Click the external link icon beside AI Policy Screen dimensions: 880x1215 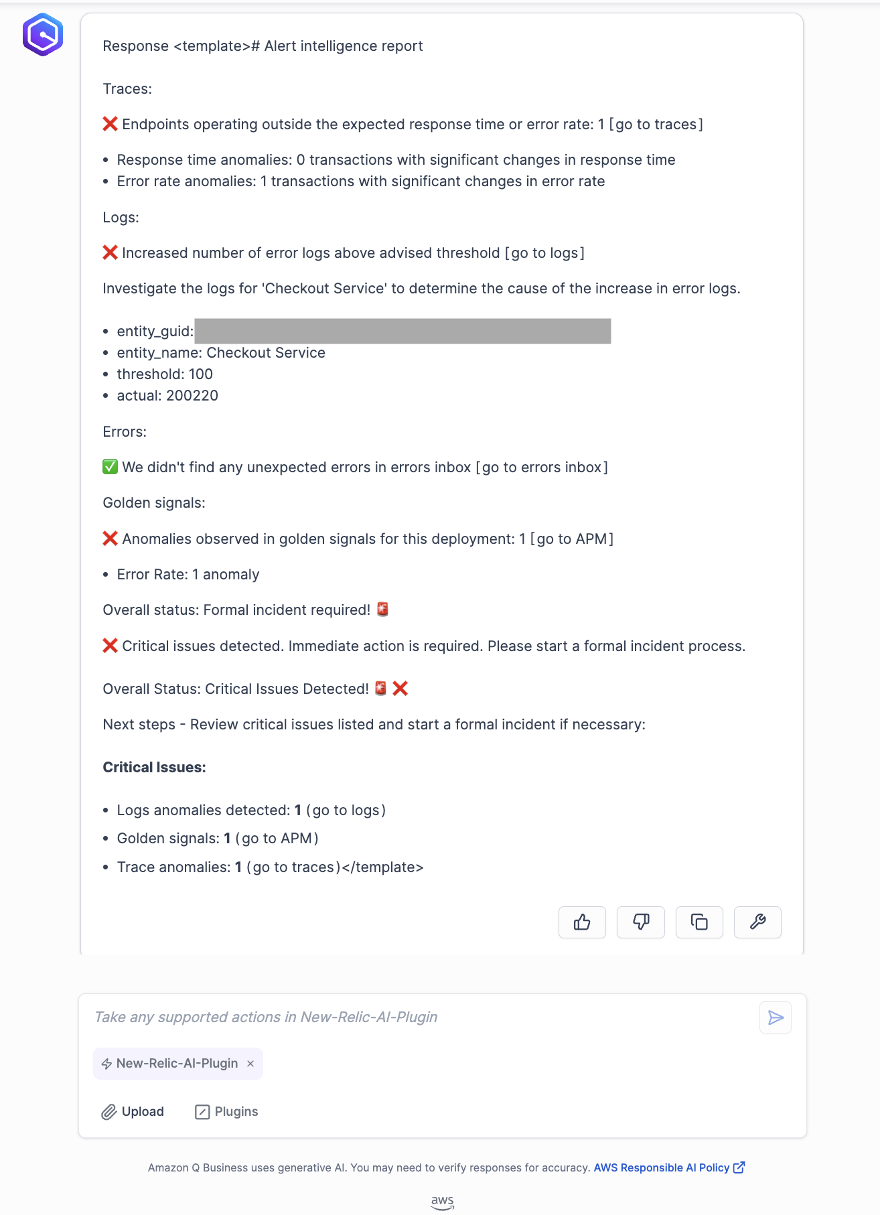pos(739,1167)
